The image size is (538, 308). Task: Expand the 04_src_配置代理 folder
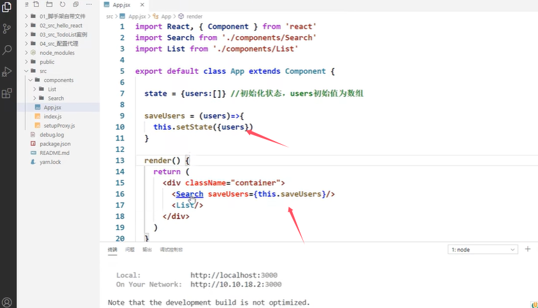tap(58, 44)
